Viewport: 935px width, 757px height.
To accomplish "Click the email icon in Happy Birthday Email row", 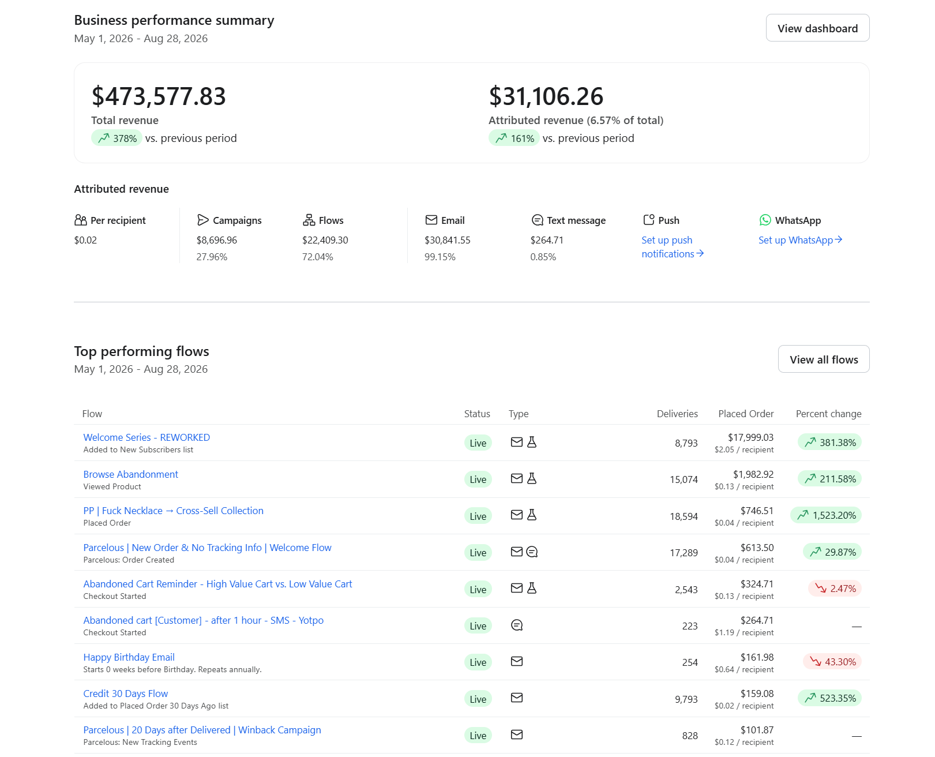I will coord(517,661).
